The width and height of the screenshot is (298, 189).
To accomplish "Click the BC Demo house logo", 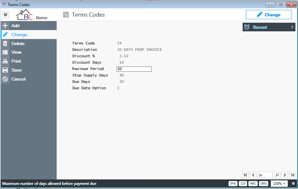I will [x=31, y=15].
